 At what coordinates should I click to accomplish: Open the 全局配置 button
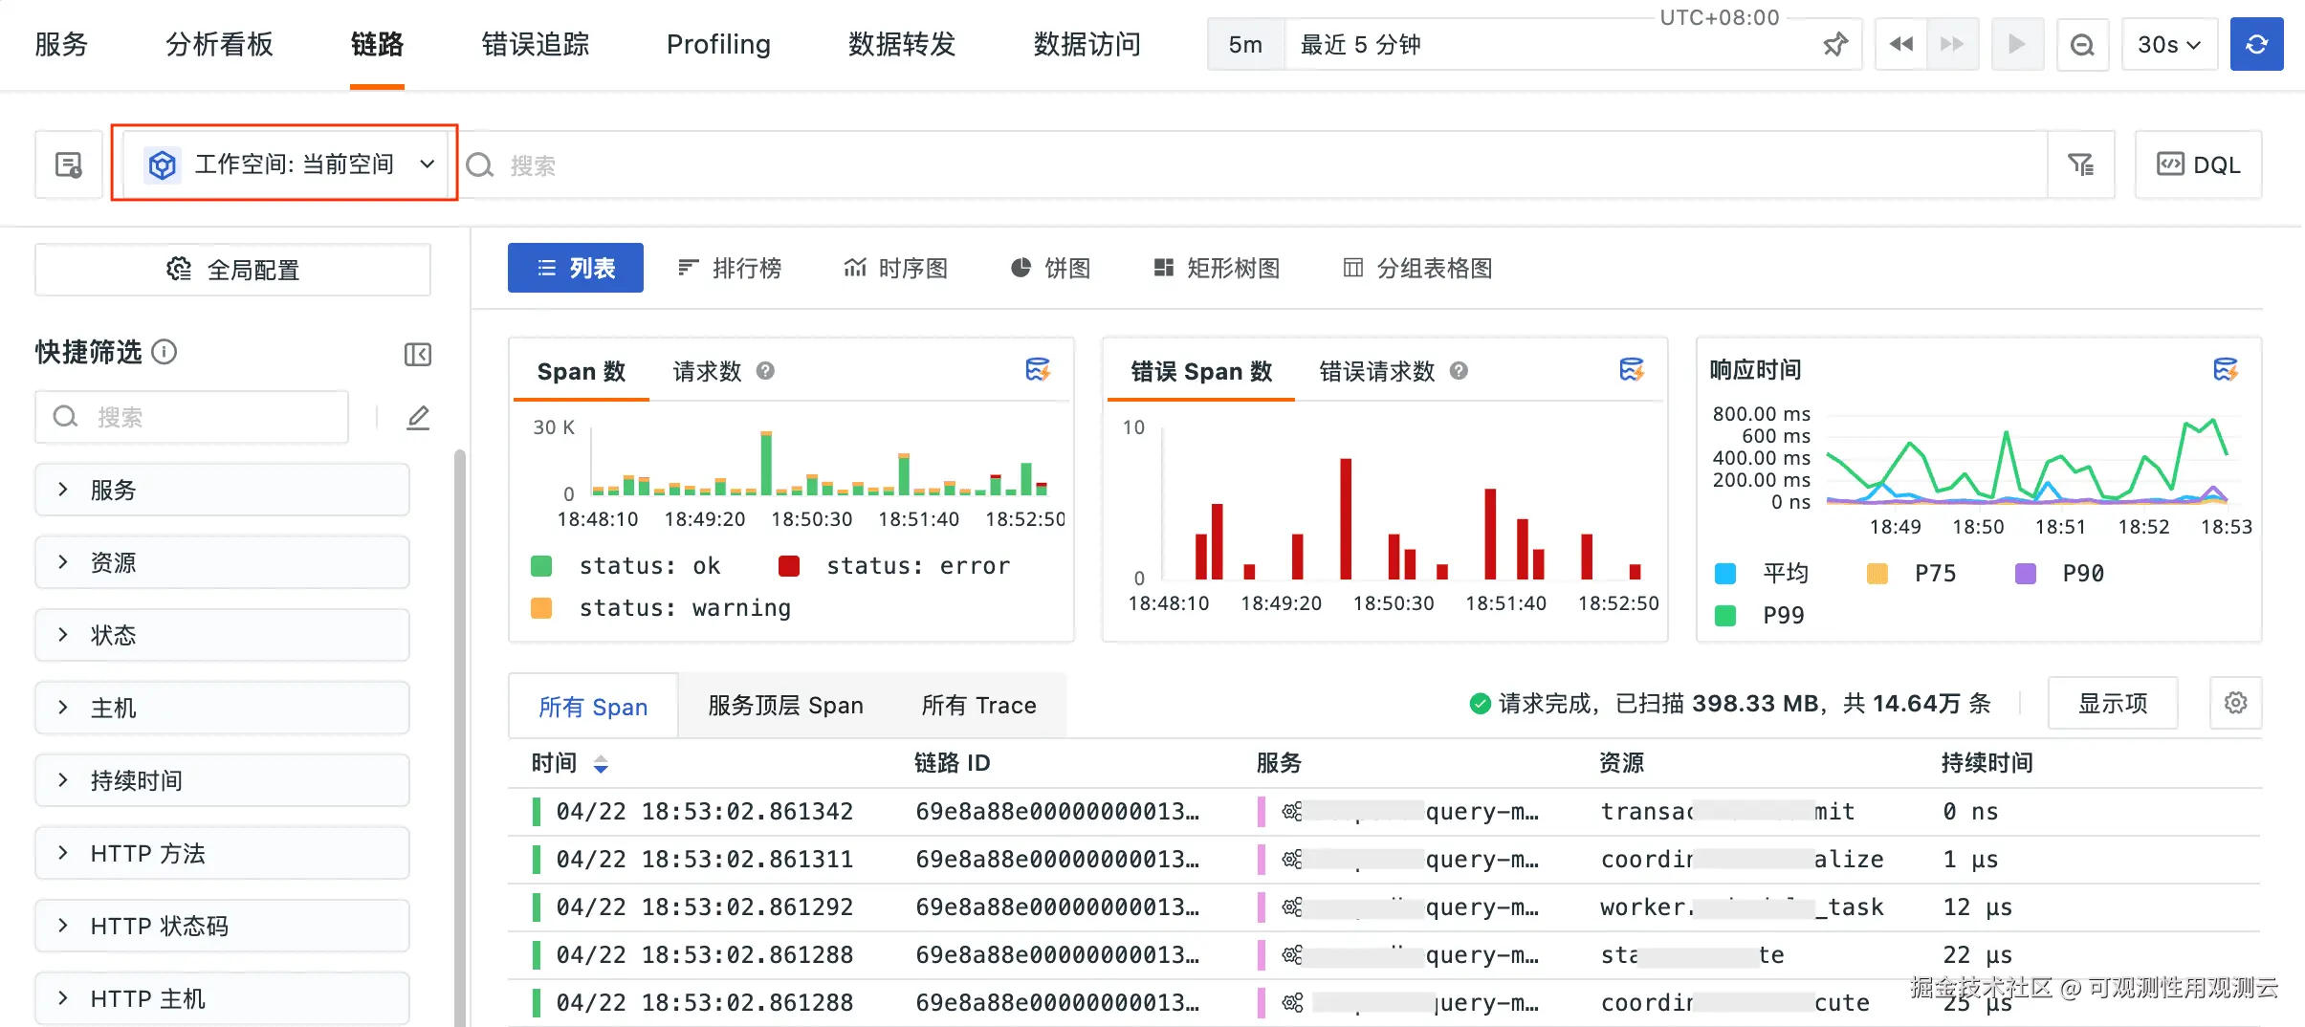(232, 271)
